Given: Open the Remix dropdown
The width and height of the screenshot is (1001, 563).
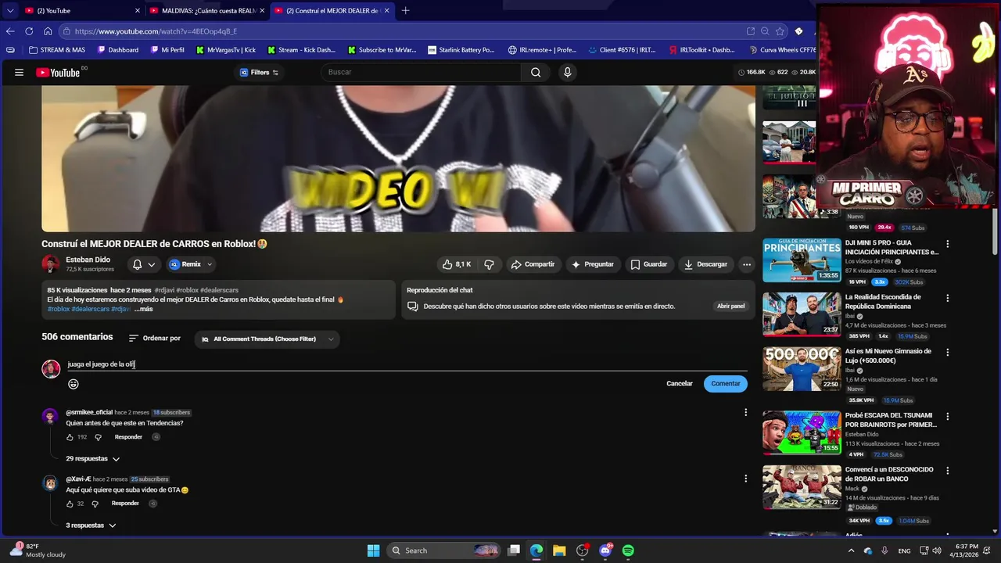Looking at the screenshot, I should point(191,264).
